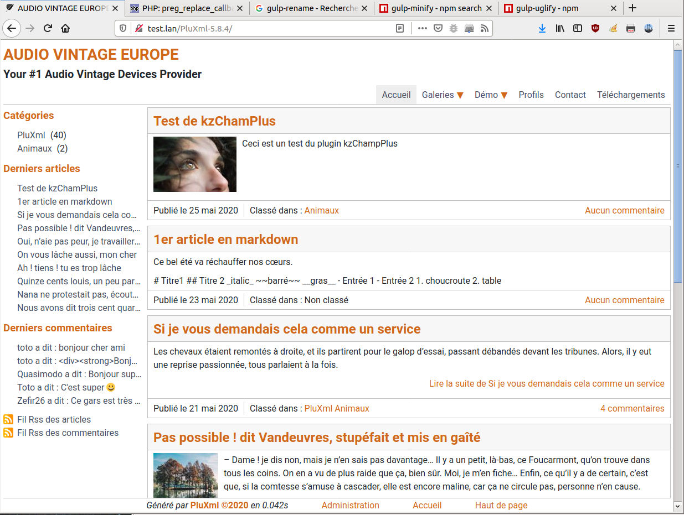
Task: Open the Library bookmarks icon
Action: click(x=560, y=28)
